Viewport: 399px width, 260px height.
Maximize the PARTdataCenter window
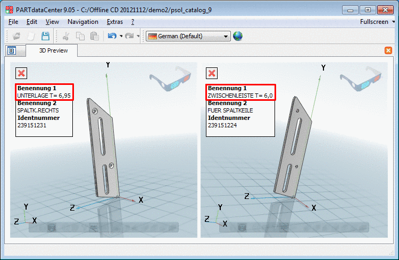[x=368, y=10]
